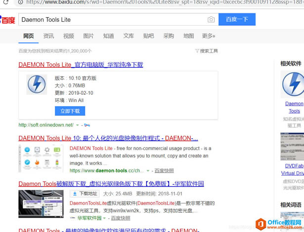Click the 立即下载 button
The width and height of the screenshot is (304, 232).
[70, 111]
